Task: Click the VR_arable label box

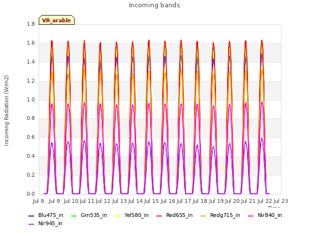Action: click(x=57, y=20)
